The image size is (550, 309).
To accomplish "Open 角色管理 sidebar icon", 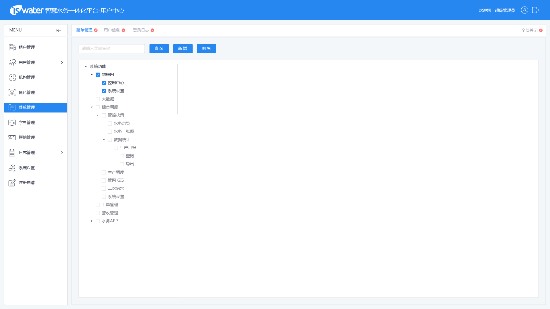I will coord(12,92).
